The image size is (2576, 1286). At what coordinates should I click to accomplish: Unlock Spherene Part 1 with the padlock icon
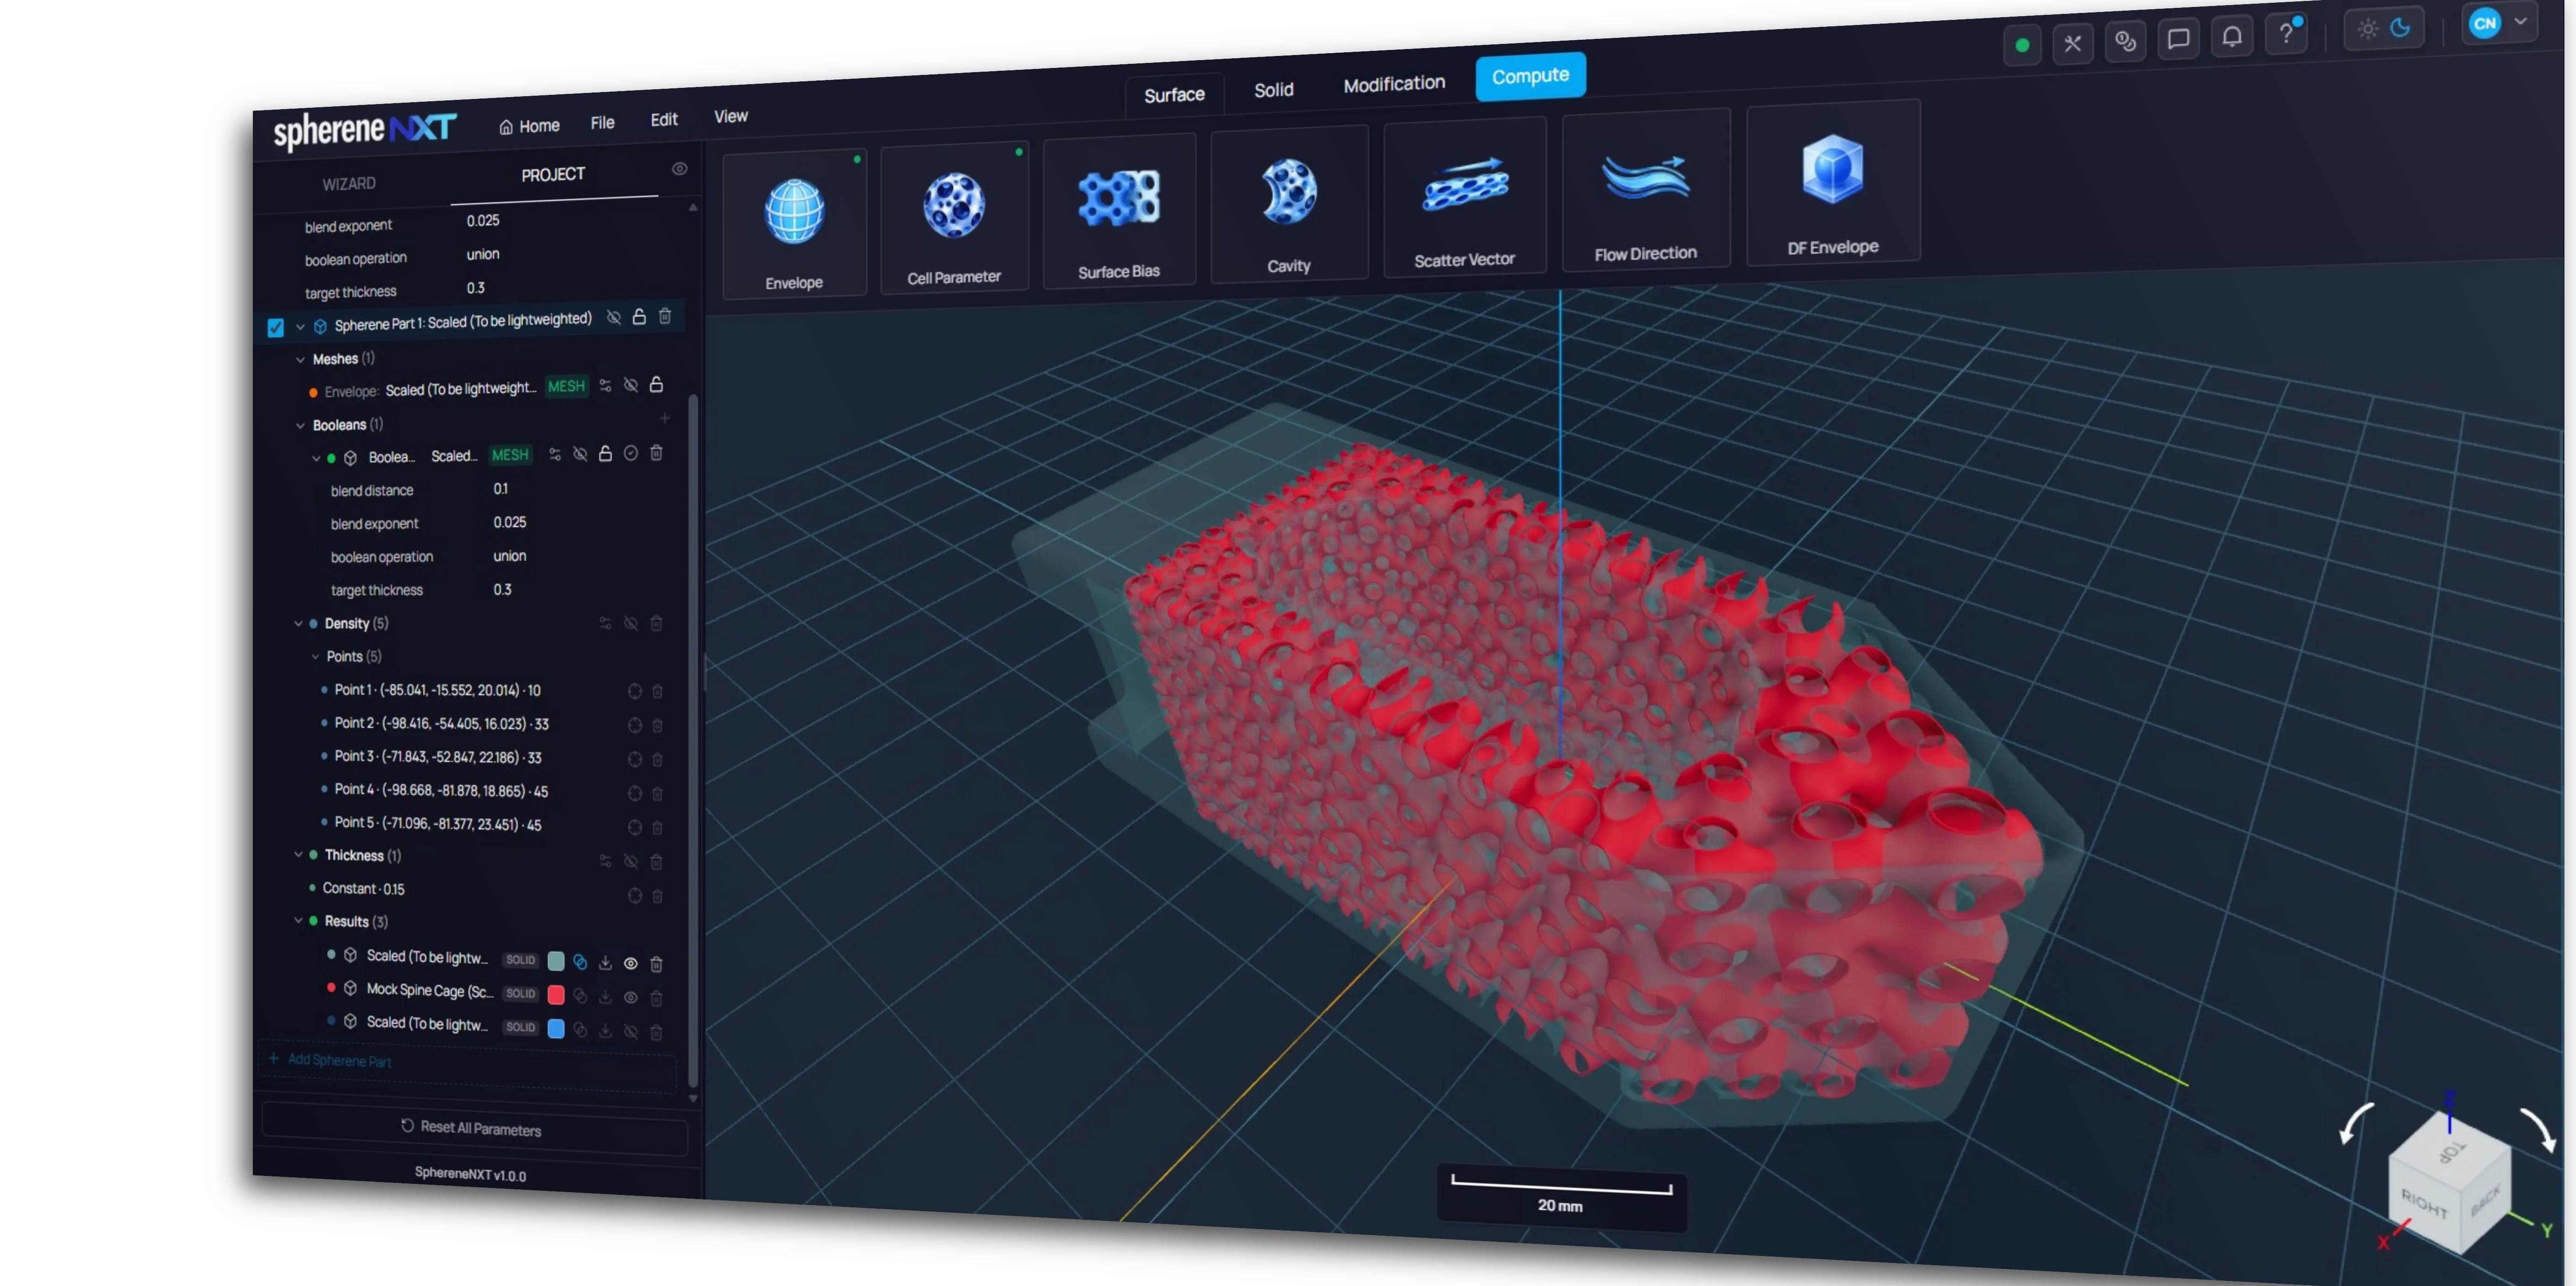coord(639,317)
